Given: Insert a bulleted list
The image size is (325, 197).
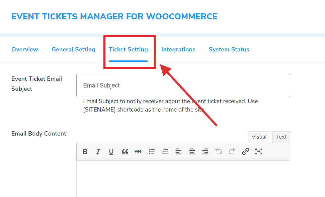Looking at the screenshot, I should point(152,152).
